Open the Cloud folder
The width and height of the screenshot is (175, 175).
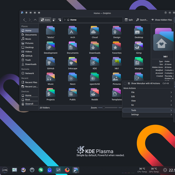point(94,32)
